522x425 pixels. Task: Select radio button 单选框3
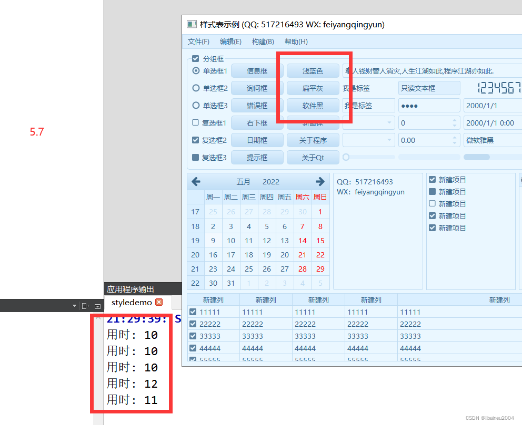pos(196,106)
